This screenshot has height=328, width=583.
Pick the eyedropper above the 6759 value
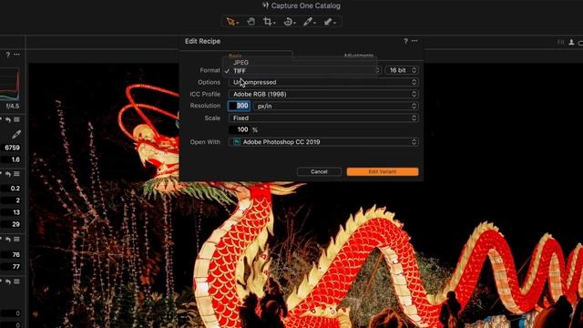pos(16,134)
